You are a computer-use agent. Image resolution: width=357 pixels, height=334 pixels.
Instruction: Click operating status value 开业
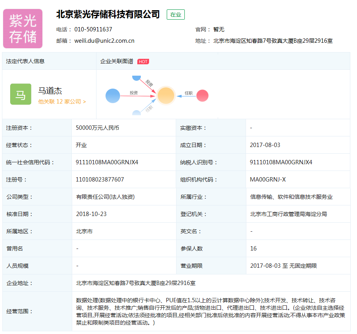pos(81,145)
